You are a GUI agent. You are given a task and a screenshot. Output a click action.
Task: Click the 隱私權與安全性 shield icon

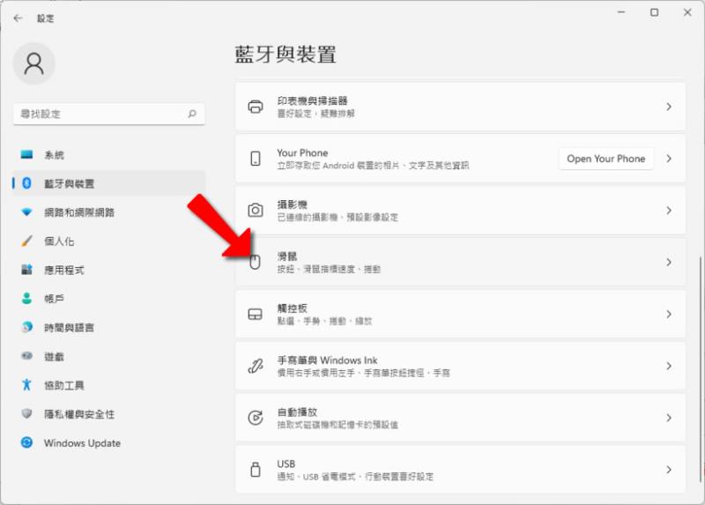(x=26, y=413)
